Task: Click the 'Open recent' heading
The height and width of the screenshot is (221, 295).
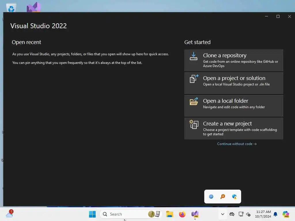Action: 26,42
